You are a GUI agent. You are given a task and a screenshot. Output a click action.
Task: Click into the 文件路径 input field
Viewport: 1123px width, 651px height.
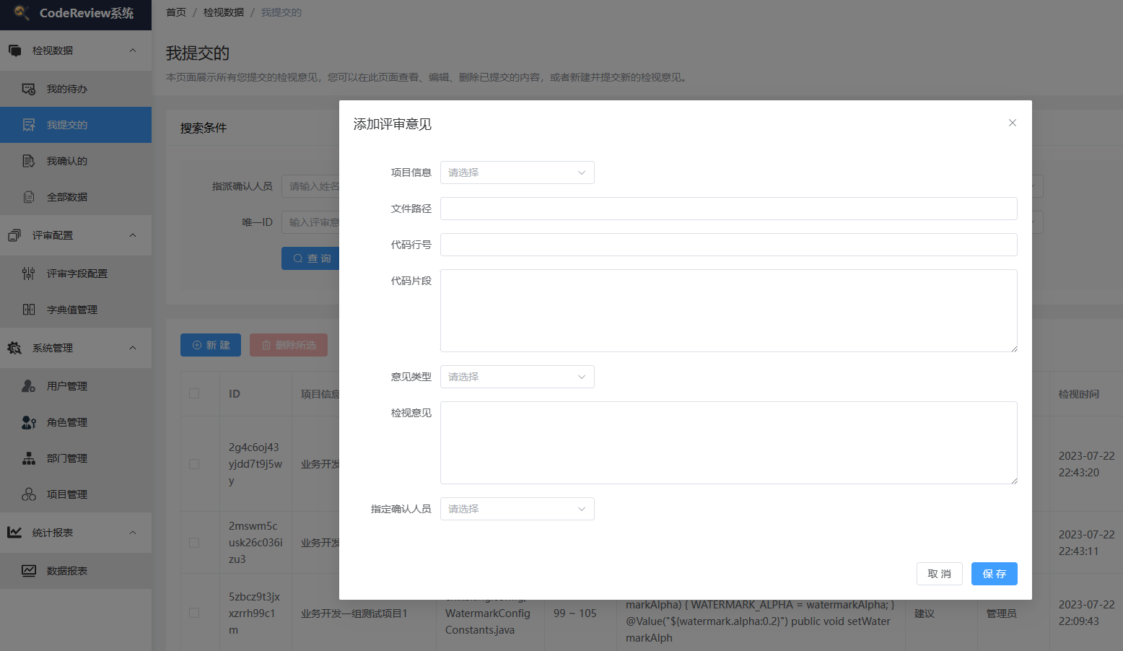728,209
